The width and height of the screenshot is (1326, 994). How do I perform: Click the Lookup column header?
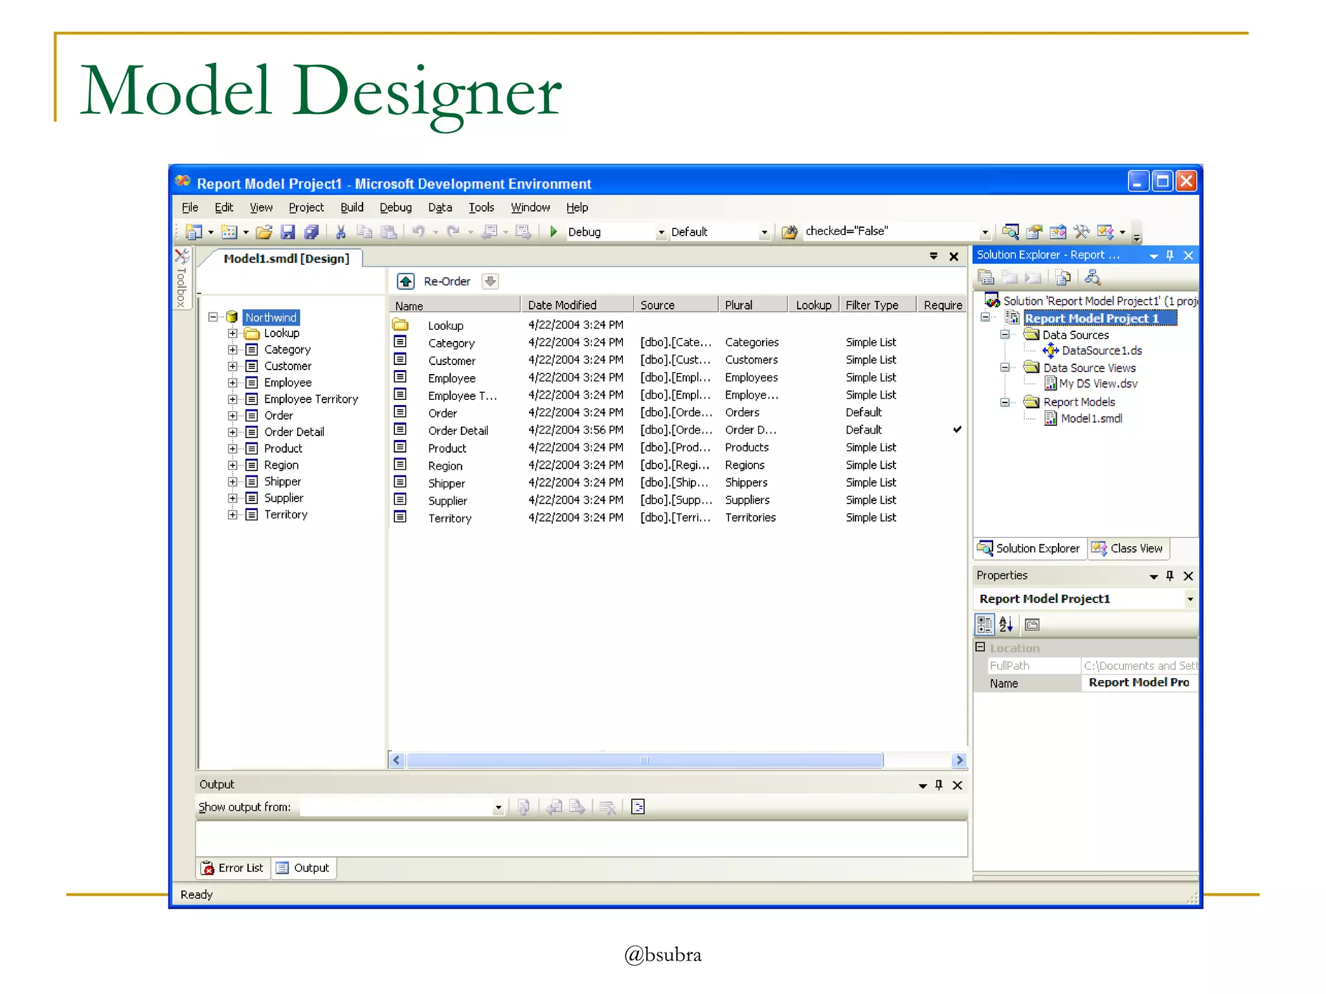813,305
